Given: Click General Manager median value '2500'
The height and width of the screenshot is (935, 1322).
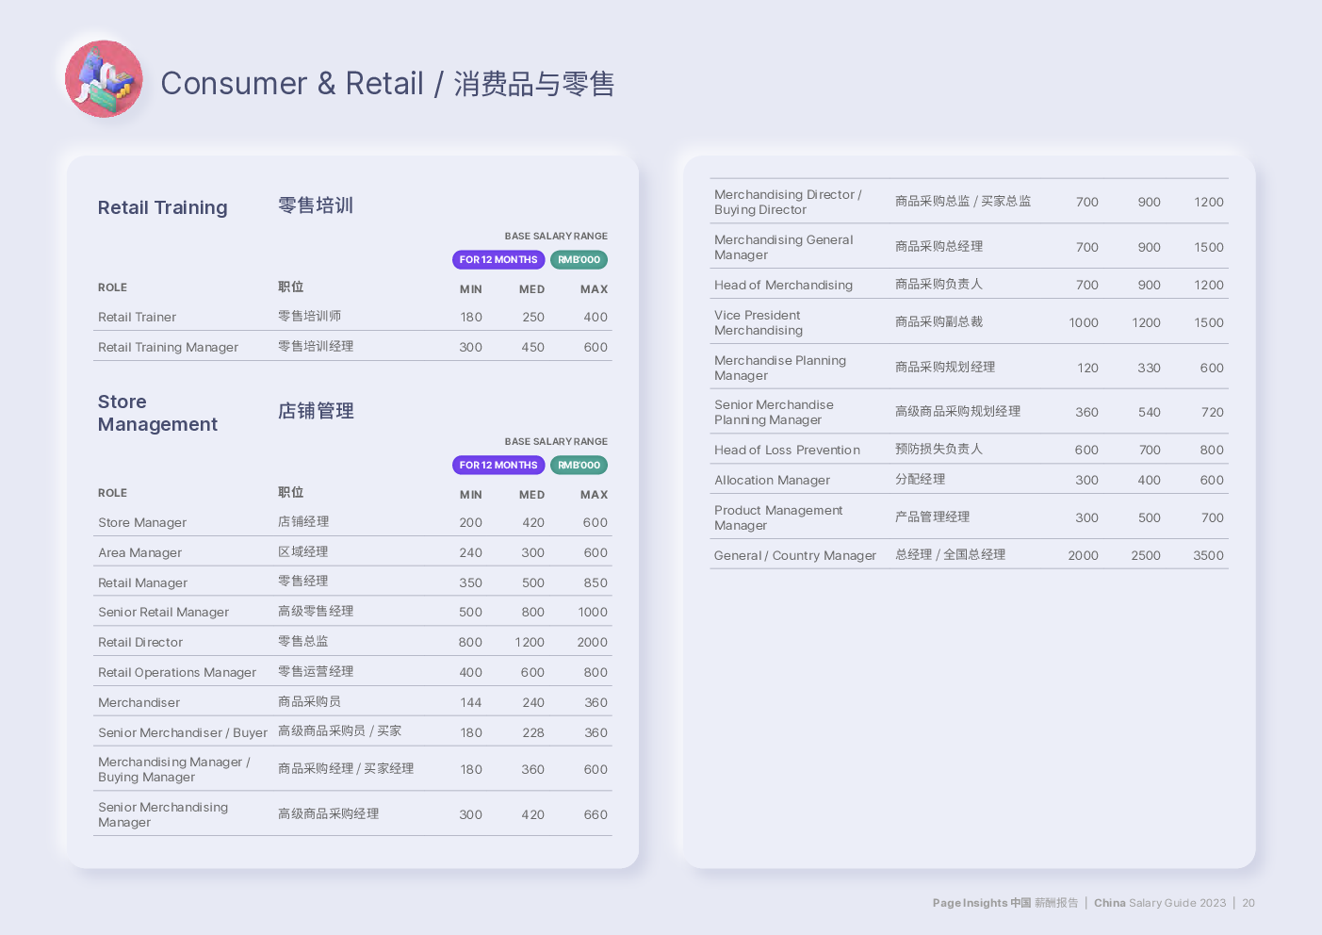Looking at the screenshot, I should (x=1146, y=555).
